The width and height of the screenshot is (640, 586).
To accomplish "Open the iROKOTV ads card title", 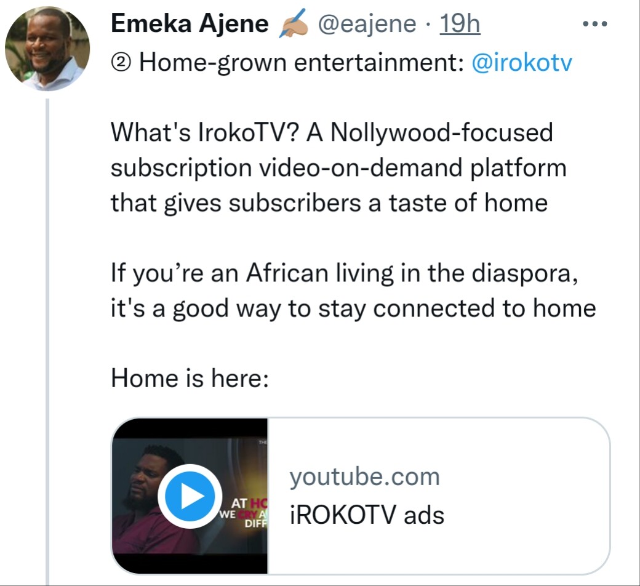I will (367, 515).
